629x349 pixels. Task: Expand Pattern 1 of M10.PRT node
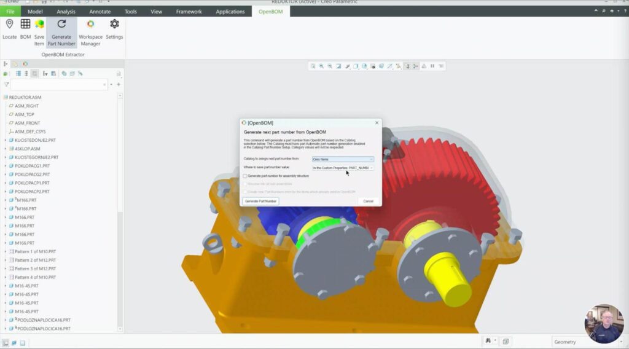click(5, 251)
